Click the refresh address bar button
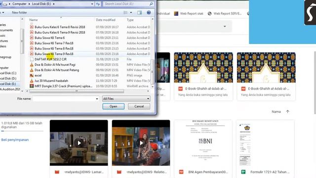This screenshot has height=178, width=316. pos(98,4)
